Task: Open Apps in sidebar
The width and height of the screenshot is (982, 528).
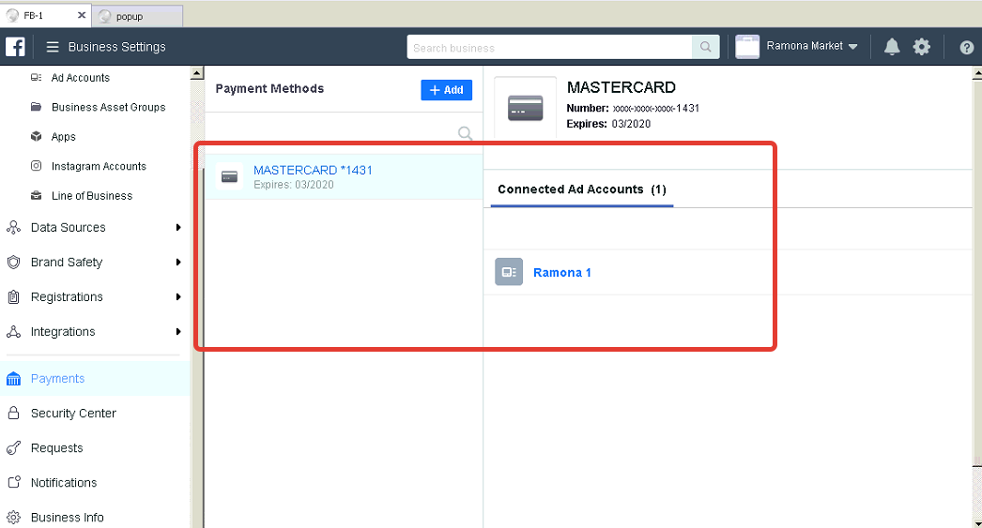Action: [x=63, y=136]
